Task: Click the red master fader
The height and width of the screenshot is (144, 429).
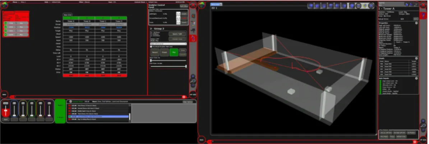Action: click(5, 111)
